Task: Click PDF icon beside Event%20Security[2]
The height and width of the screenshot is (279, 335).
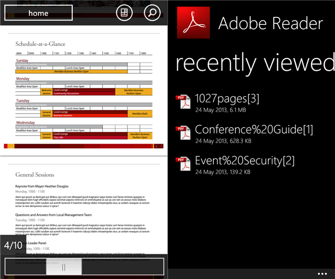Action: pyautogui.click(x=183, y=163)
